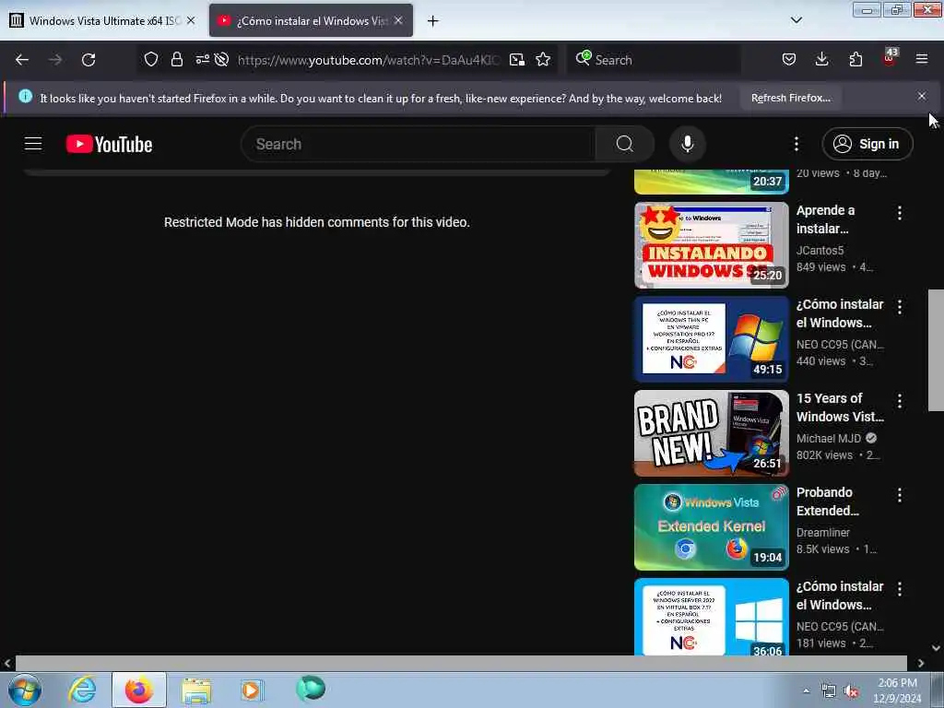
Task: Open the Windows Server 2022 36:06 thumbnail
Action: coord(712,617)
